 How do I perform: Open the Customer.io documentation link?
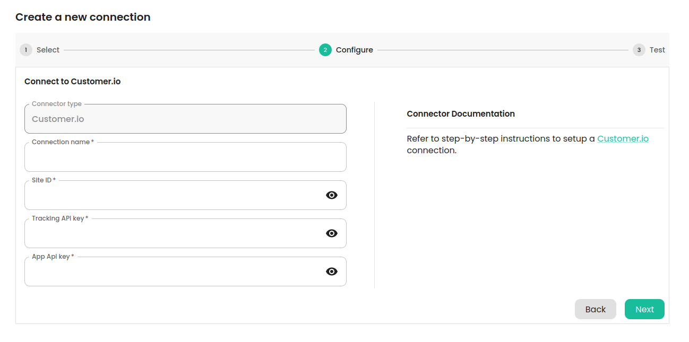coord(623,138)
